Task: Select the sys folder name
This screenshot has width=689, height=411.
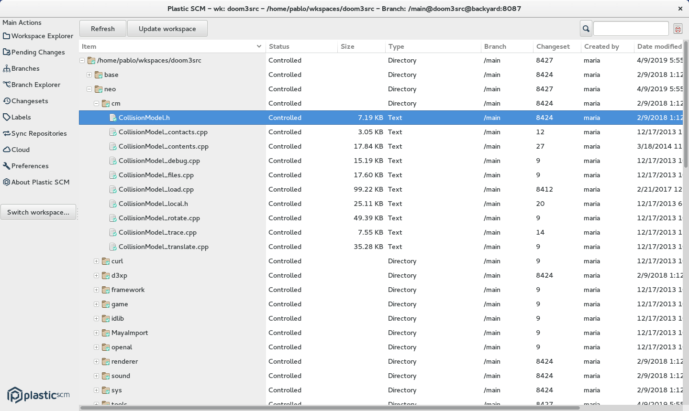Action: pos(117,390)
